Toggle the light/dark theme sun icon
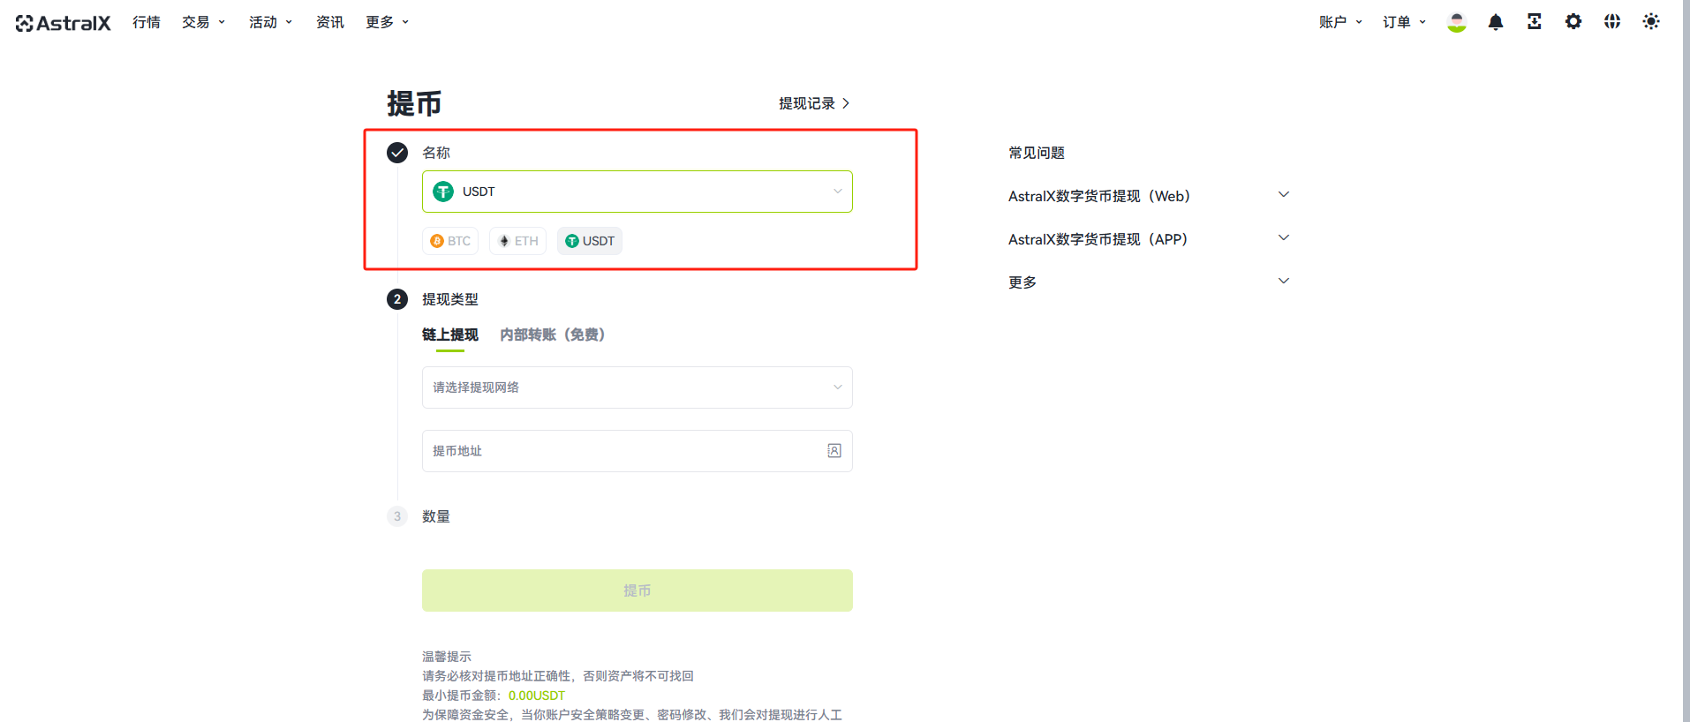This screenshot has height=722, width=1690. pyautogui.click(x=1651, y=22)
